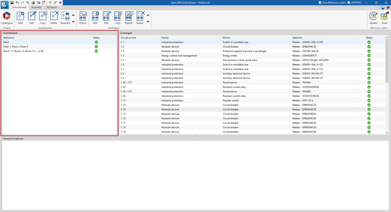Click the Switchgear table vertical scrollbar thumb

387,61
